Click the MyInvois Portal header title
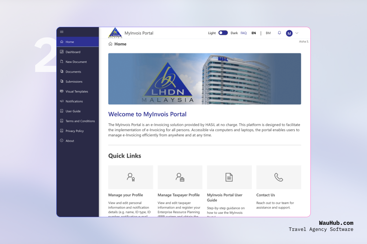The height and width of the screenshot is (244, 367). pos(139,33)
